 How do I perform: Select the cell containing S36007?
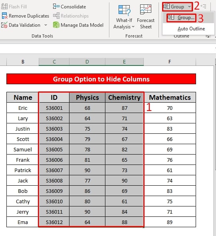(54, 170)
